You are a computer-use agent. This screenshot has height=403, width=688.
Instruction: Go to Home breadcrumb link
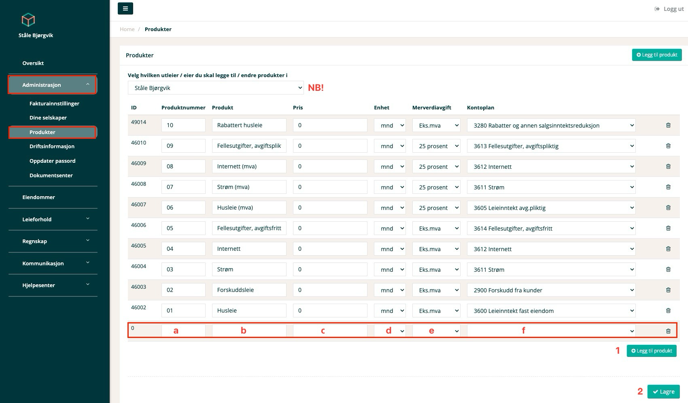tap(127, 29)
